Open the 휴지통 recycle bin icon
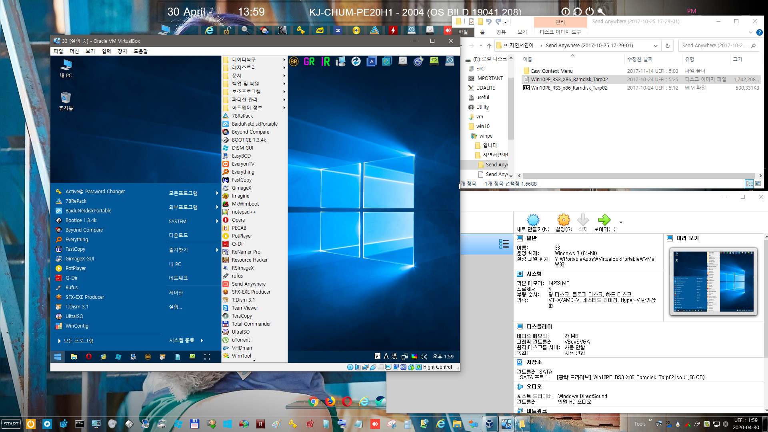The width and height of the screenshot is (768, 432). 66,101
